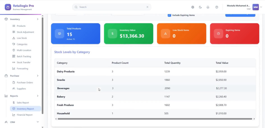Screen dimensions: 265x128
Task: Open help with the question mark icon
Action: point(217,7)
